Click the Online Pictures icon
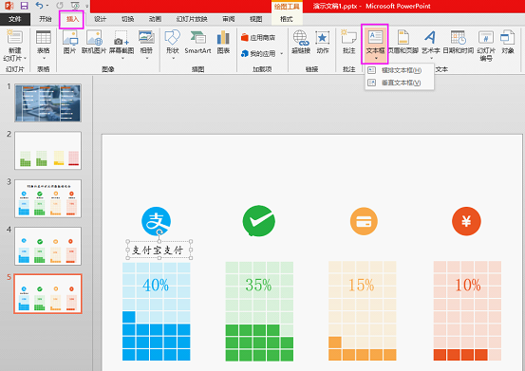Image resolution: width=525 pixels, height=371 pixels. 94,37
